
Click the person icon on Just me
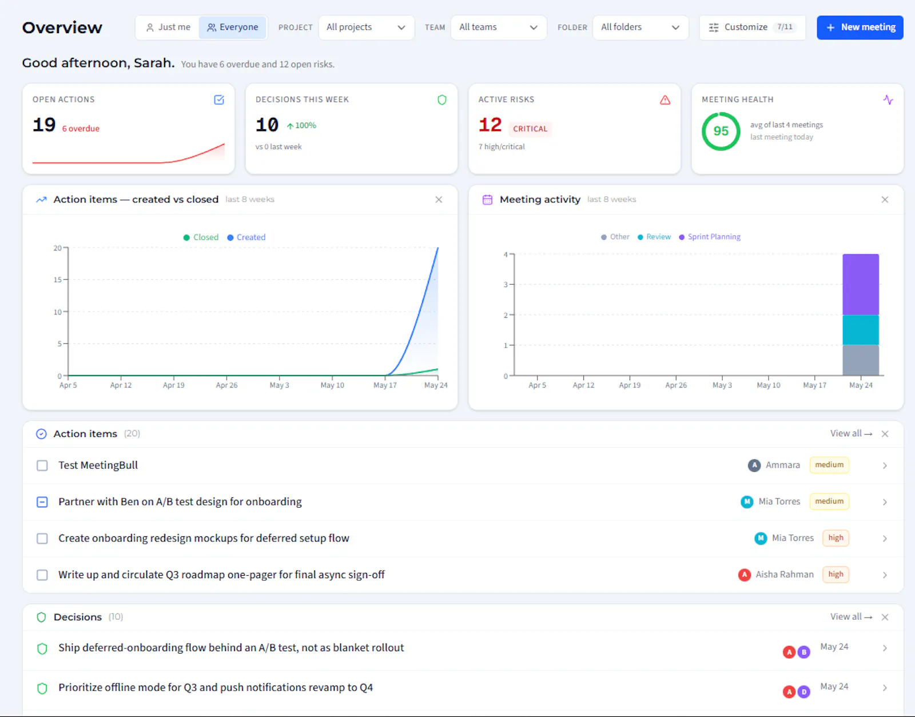point(150,27)
